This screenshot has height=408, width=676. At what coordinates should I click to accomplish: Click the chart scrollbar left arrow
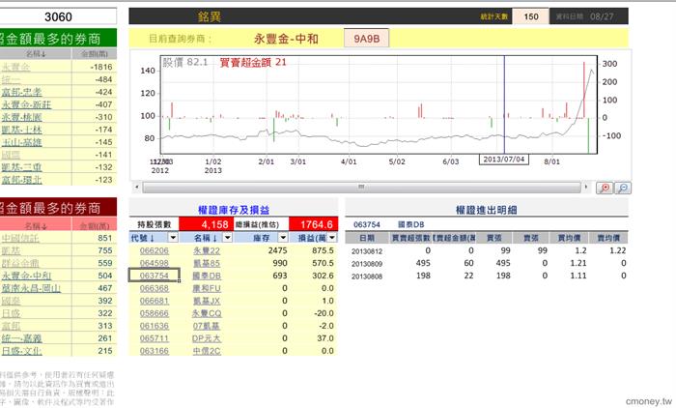point(137,187)
